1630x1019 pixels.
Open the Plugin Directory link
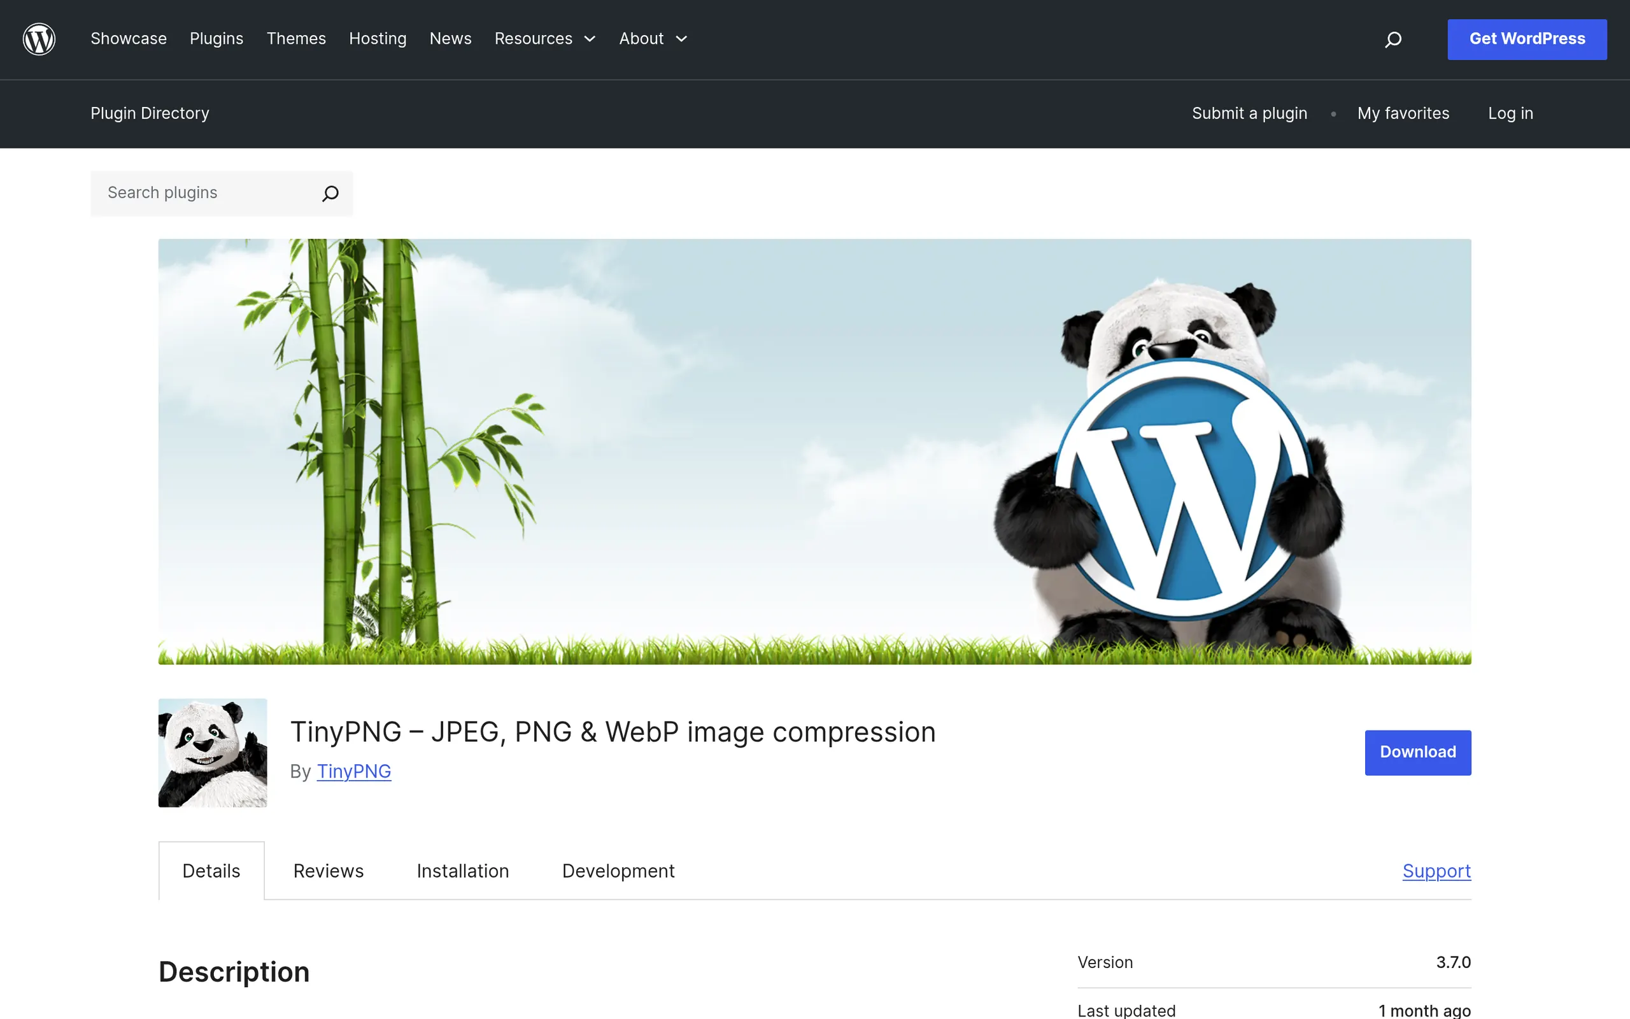pyautogui.click(x=150, y=113)
